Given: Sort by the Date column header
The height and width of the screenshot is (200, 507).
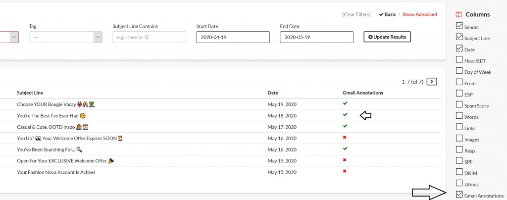Looking at the screenshot, I should pyautogui.click(x=273, y=93).
